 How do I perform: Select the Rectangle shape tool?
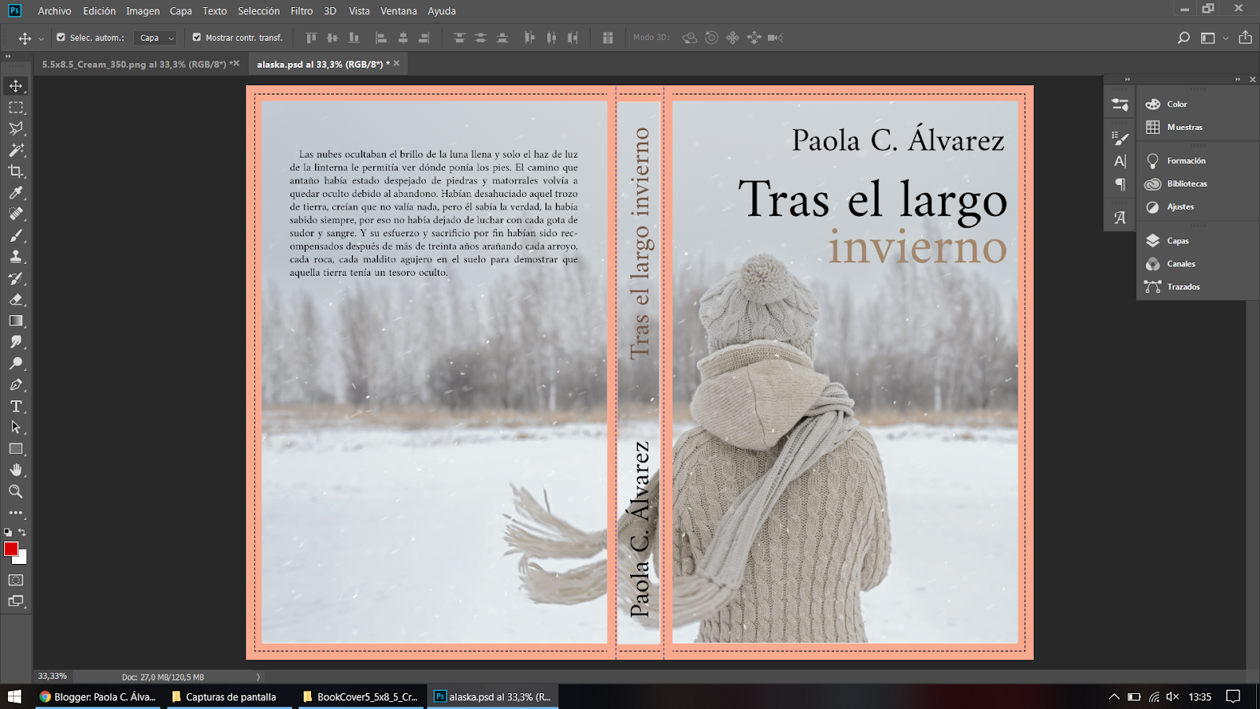[x=16, y=448]
